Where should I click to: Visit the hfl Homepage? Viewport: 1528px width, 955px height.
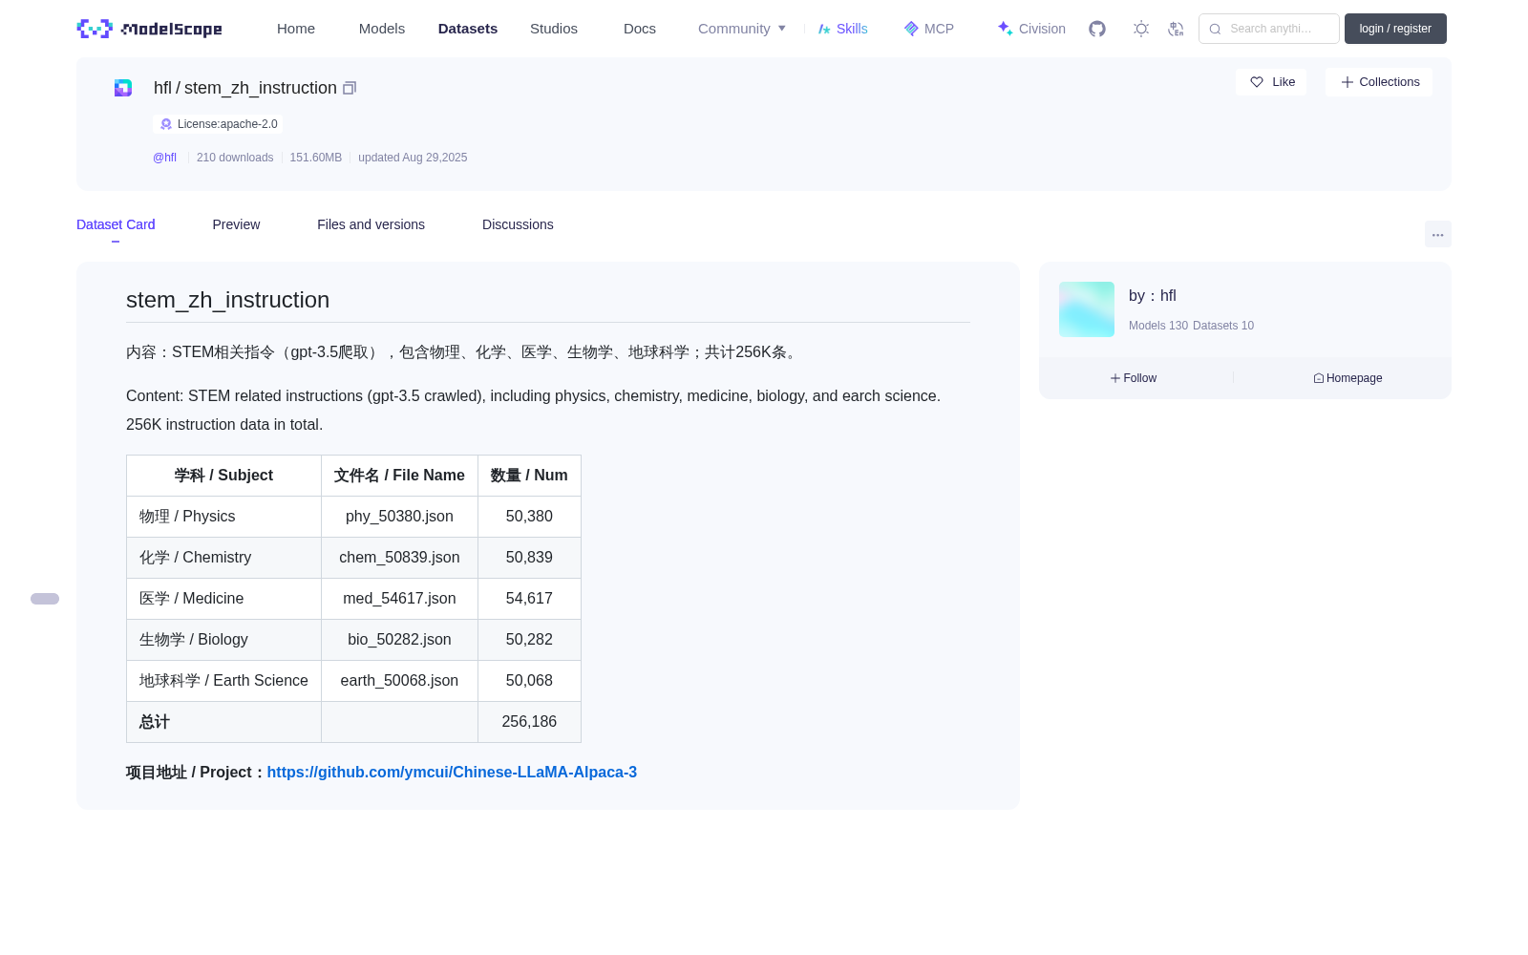pos(1348,378)
